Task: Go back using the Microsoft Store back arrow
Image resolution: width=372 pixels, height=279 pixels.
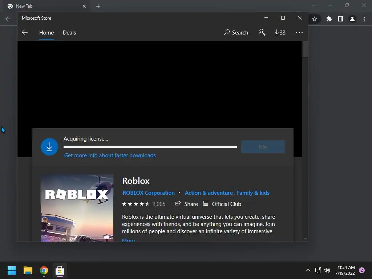Action: [x=25, y=32]
